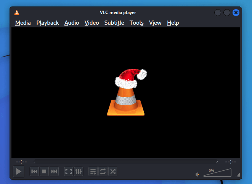
Task: Show extended settings and effects
Action: pos(79,171)
